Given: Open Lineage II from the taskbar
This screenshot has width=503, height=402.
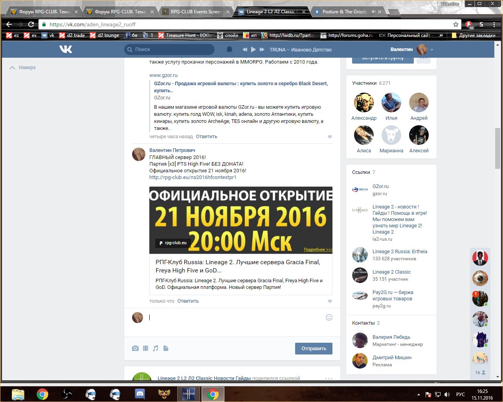Looking at the screenshot, I should 189,394.
